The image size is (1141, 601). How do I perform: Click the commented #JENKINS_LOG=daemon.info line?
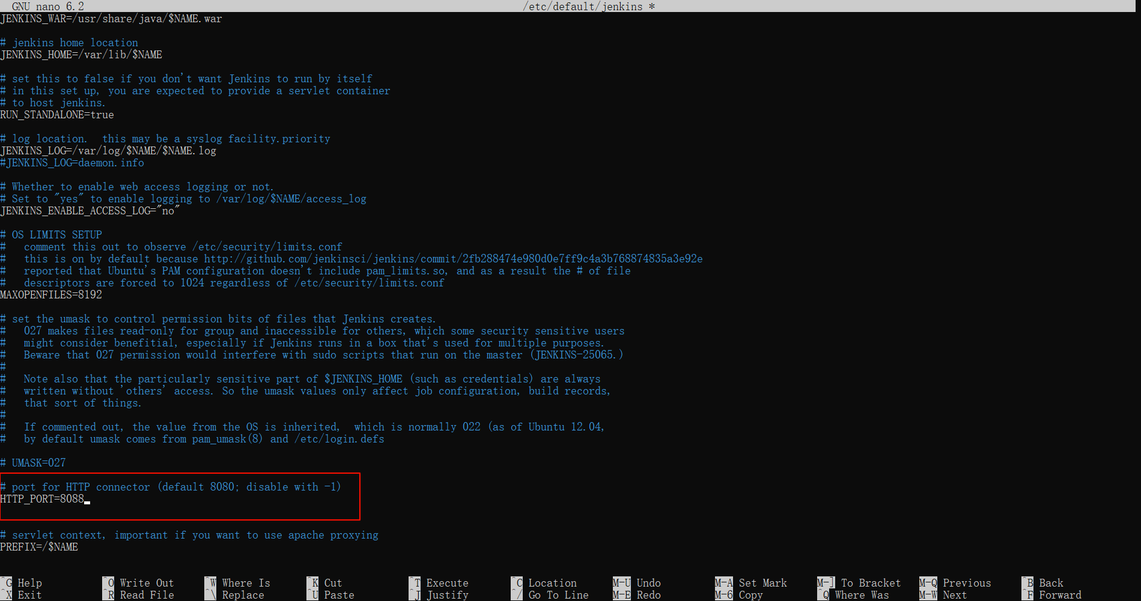[x=72, y=163]
